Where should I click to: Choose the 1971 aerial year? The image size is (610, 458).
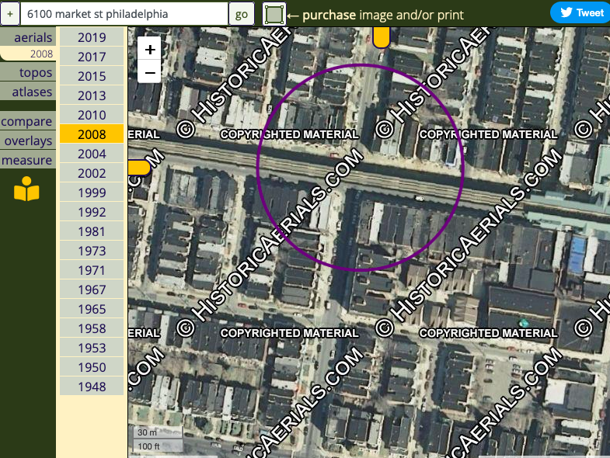tap(92, 270)
